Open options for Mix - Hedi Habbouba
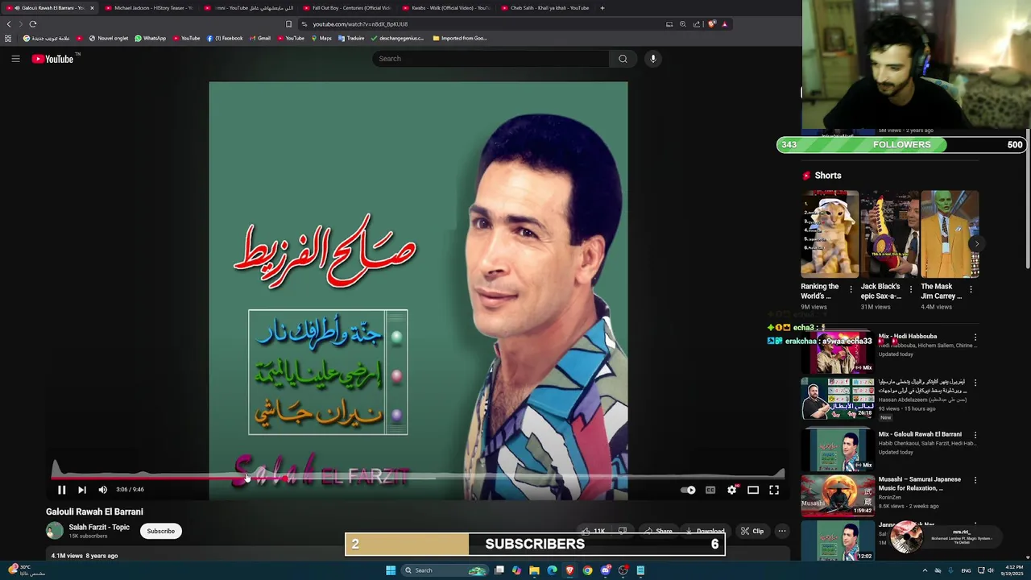Image resolution: width=1031 pixels, height=580 pixels. point(975,338)
